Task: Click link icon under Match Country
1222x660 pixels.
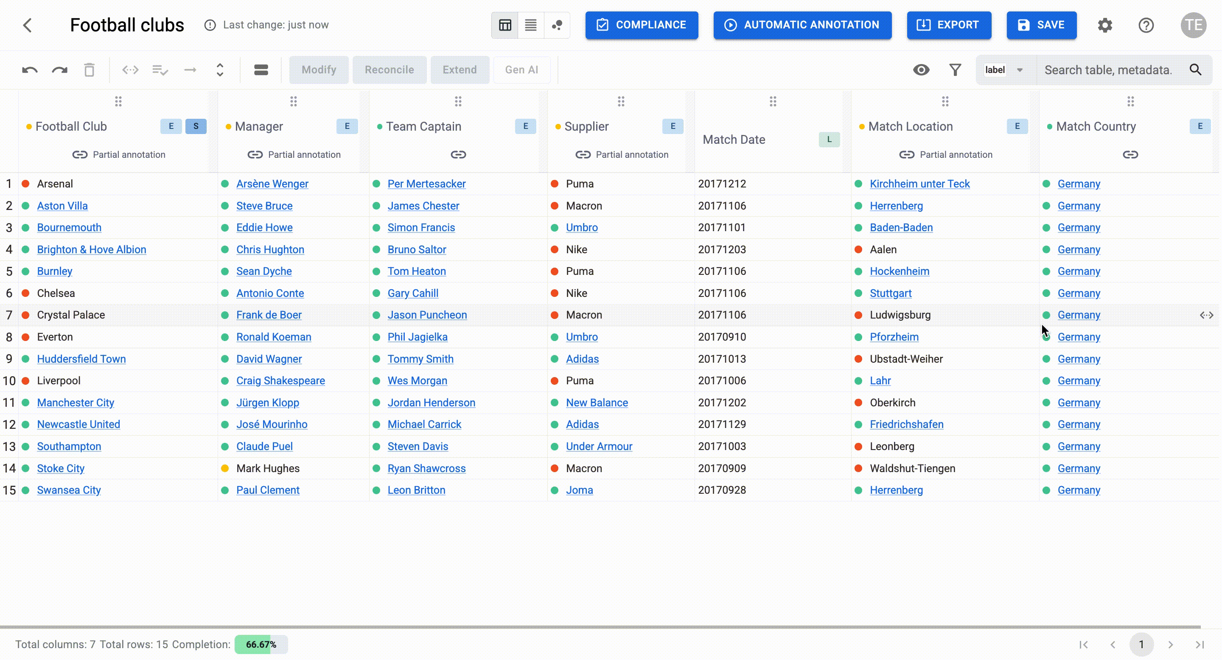Action: 1130,154
